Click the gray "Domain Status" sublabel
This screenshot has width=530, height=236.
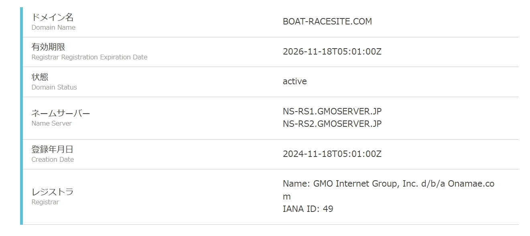(54, 87)
